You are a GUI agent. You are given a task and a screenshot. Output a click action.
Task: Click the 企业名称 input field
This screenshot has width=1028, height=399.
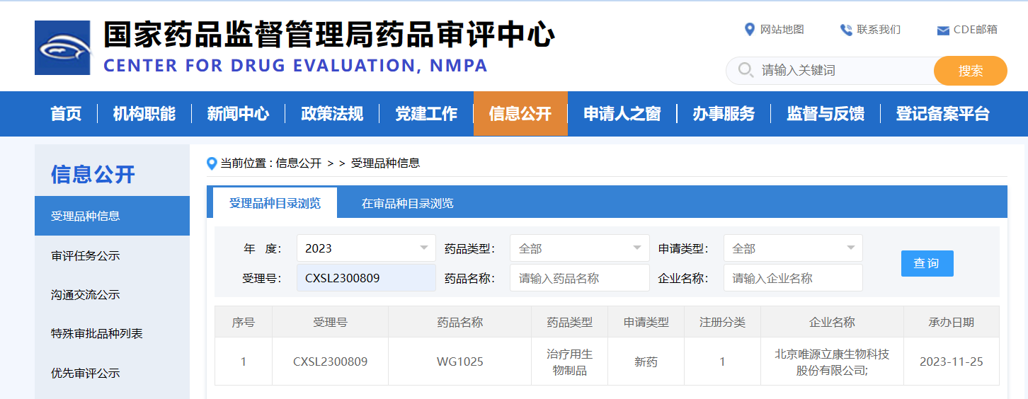pyautogui.click(x=792, y=278)
